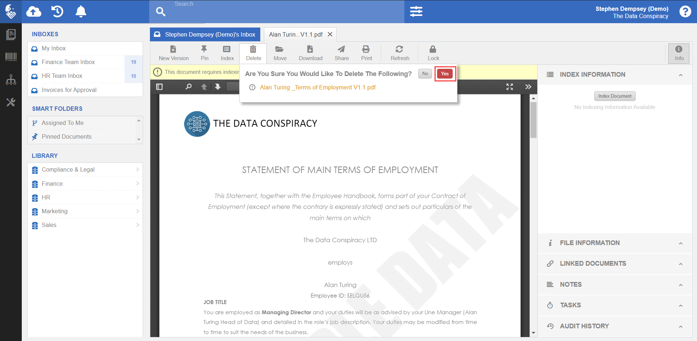Switch PDF viewer to fullscreen mode
The width and height of the screenshot is (697, 341).
(x=510, y=87)
